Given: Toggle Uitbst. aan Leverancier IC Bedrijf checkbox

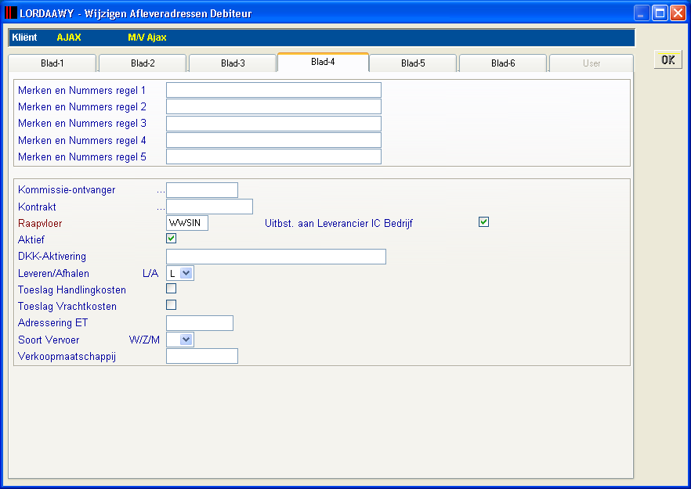Looking at the screenshot, I should [484, 222].
